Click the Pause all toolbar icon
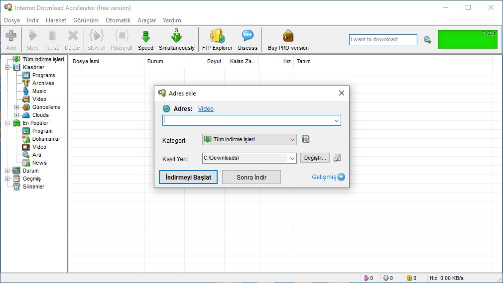503x283 pixels. 121,40
